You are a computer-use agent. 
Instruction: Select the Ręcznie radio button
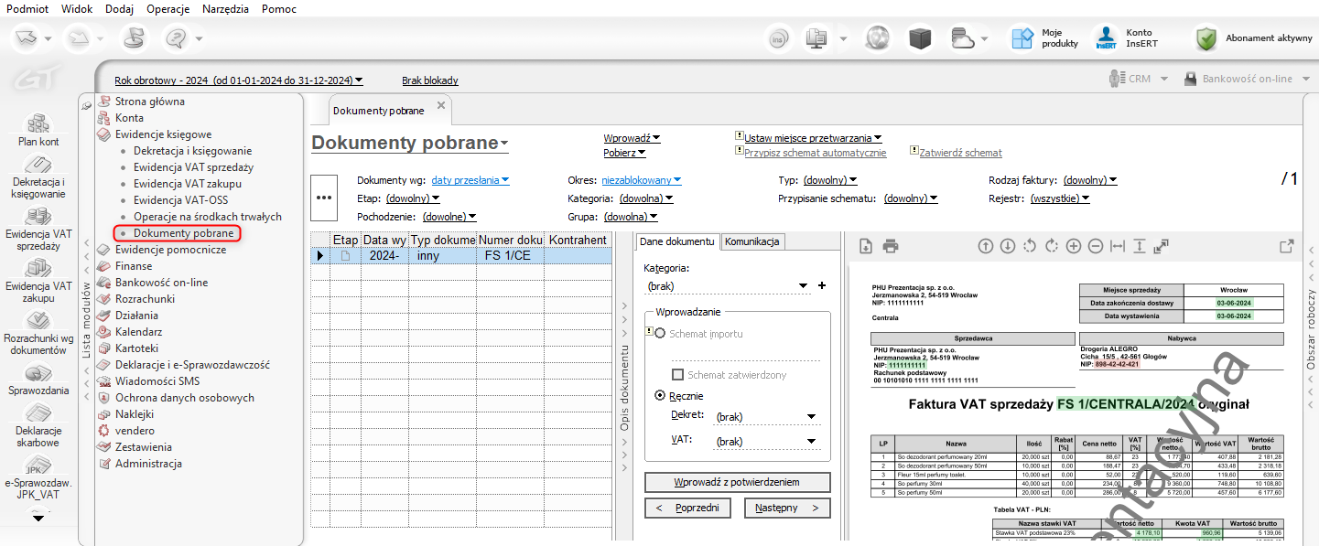coord(661,396)
